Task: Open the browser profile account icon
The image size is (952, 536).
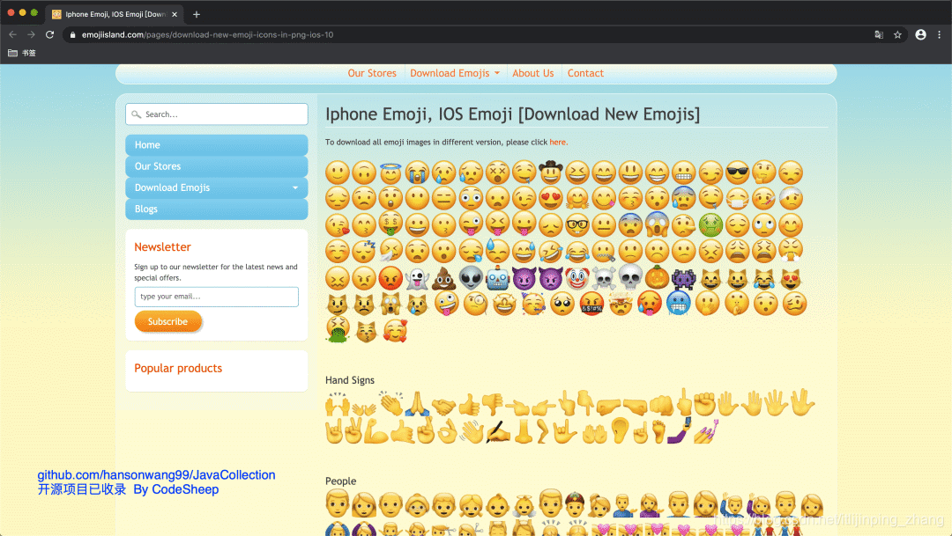Action: pos(920,34)
